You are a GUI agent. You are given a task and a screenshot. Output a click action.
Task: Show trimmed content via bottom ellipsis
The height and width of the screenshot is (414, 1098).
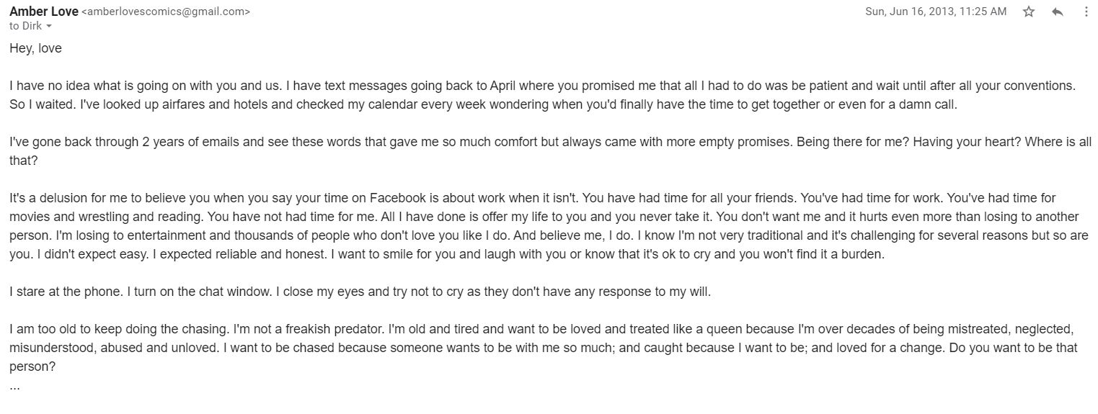point(15,387)
